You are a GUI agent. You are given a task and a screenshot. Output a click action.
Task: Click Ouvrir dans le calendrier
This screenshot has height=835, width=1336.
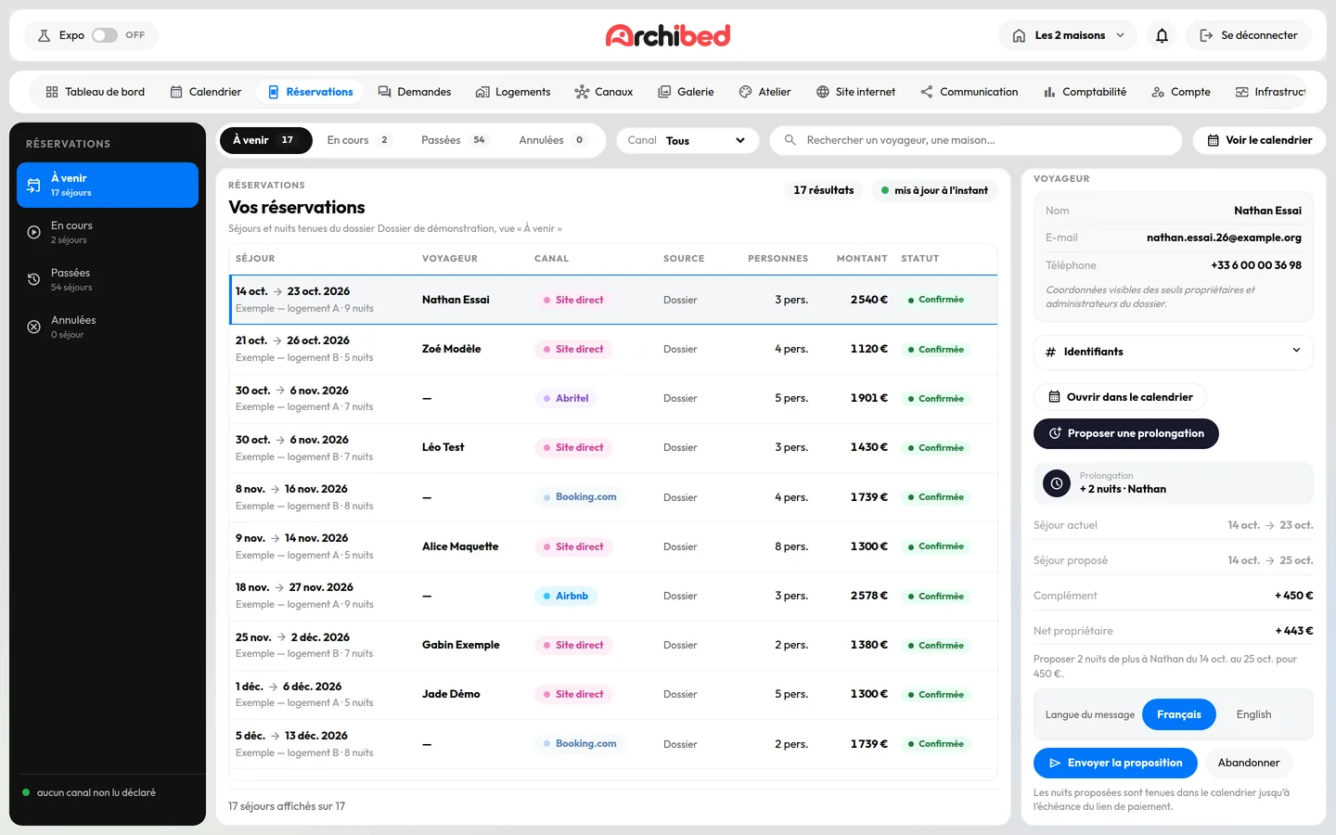1120,397
